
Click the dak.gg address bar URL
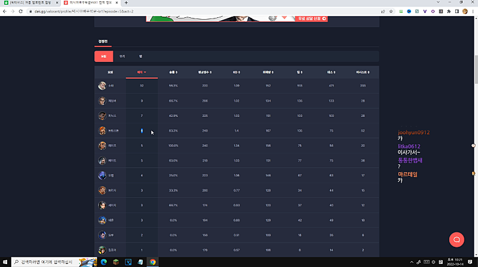tap(84, 11)
